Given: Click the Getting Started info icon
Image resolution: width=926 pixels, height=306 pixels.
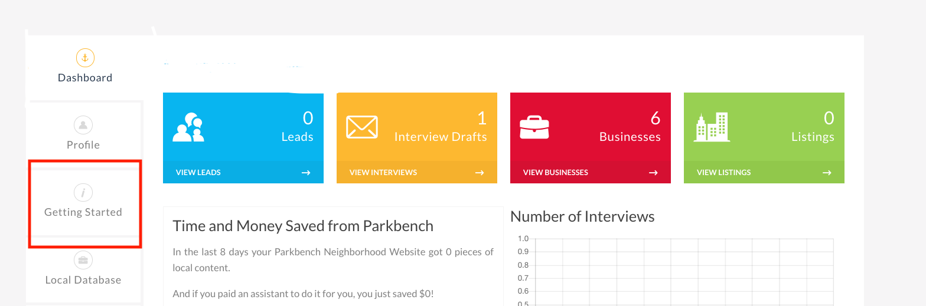Looking at the screenshot, I should pos(83,192).
